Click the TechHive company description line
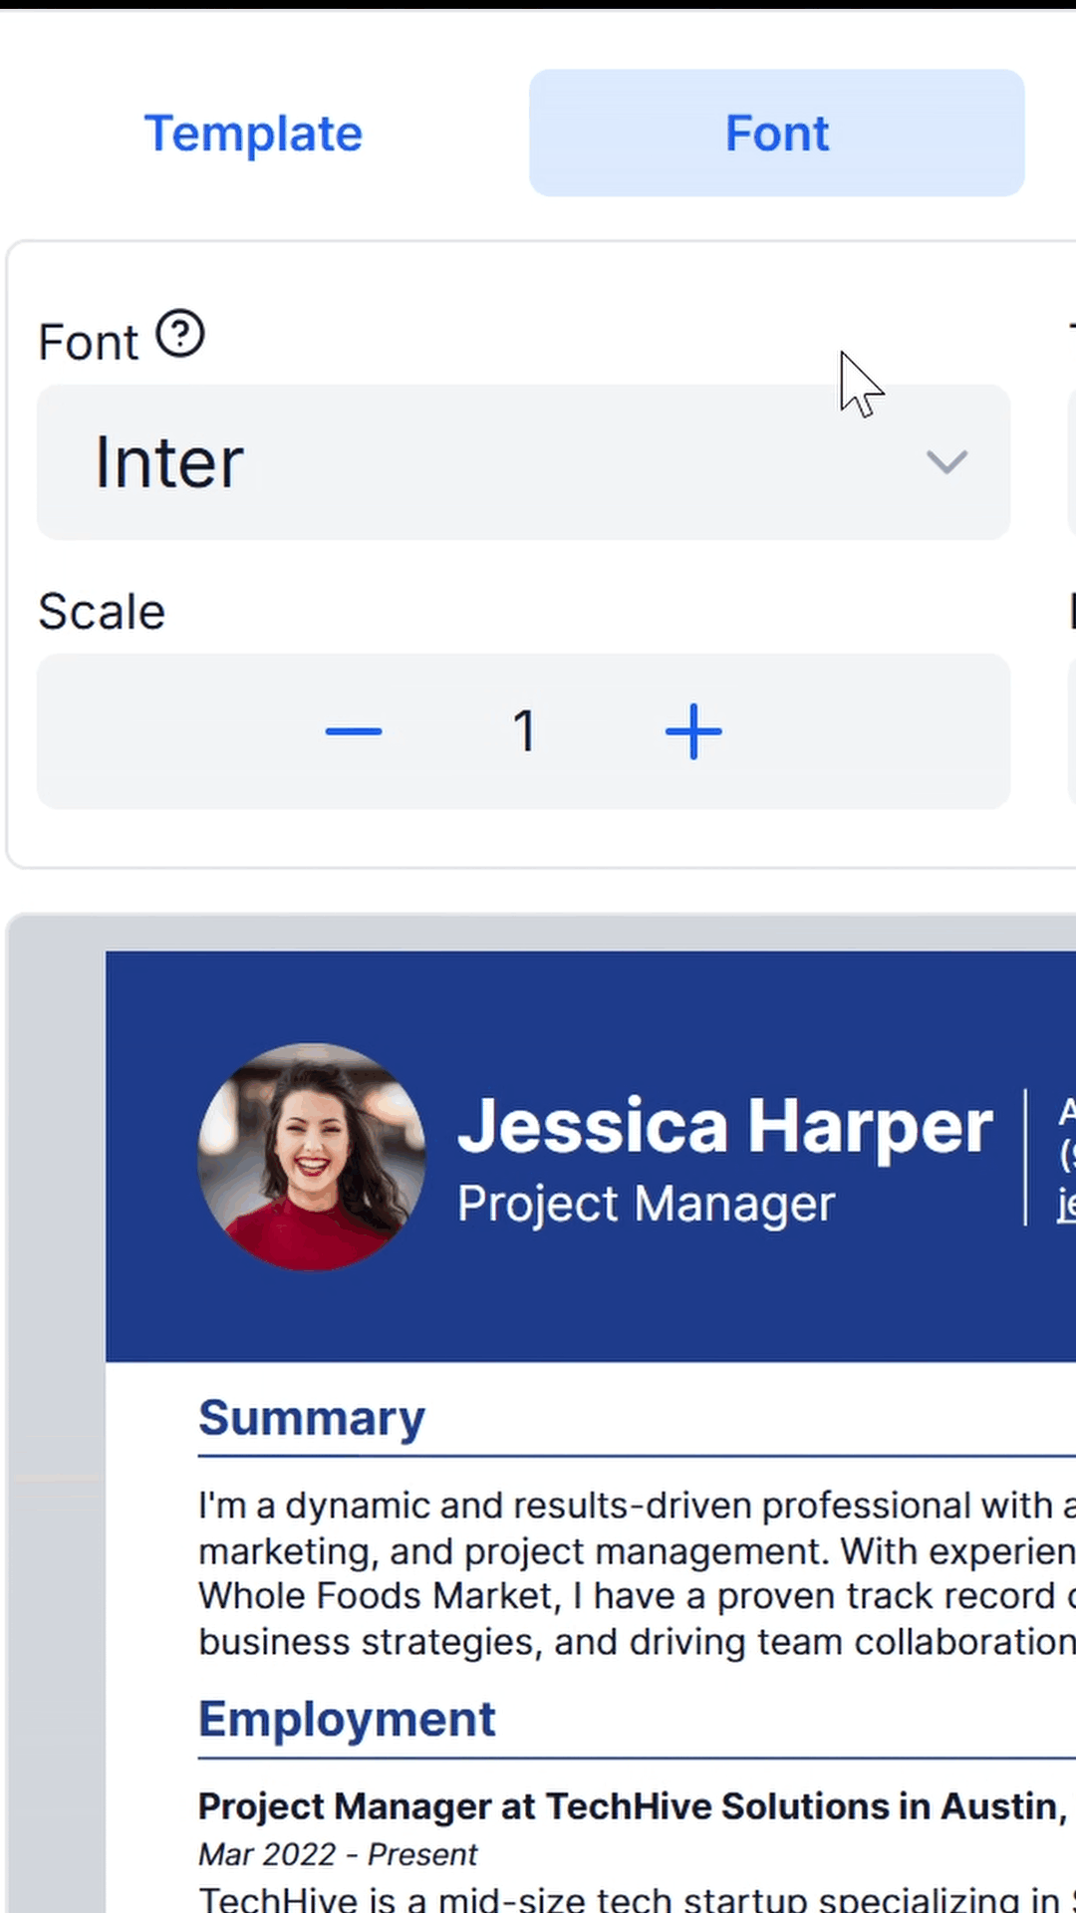 628,1899
